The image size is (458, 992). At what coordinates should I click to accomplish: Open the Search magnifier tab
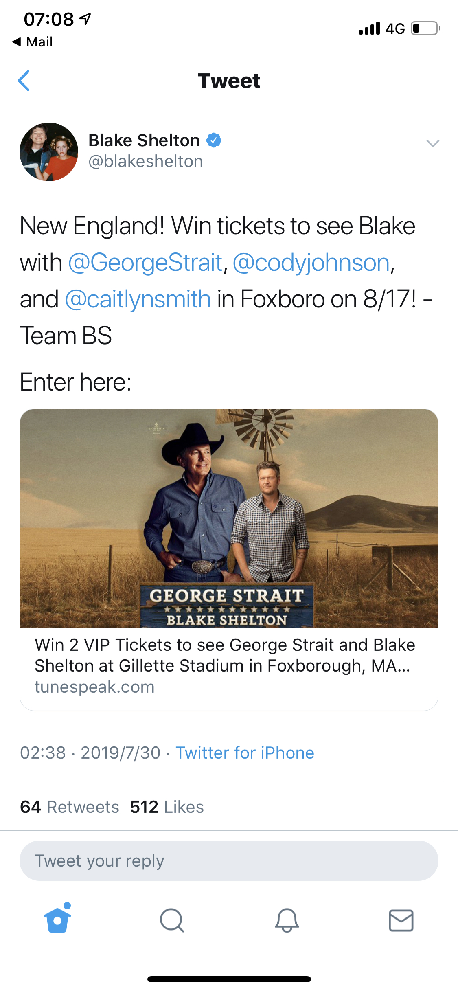point(172,920)
